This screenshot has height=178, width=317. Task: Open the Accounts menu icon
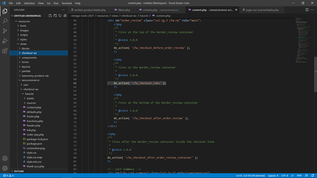(5, 158)
